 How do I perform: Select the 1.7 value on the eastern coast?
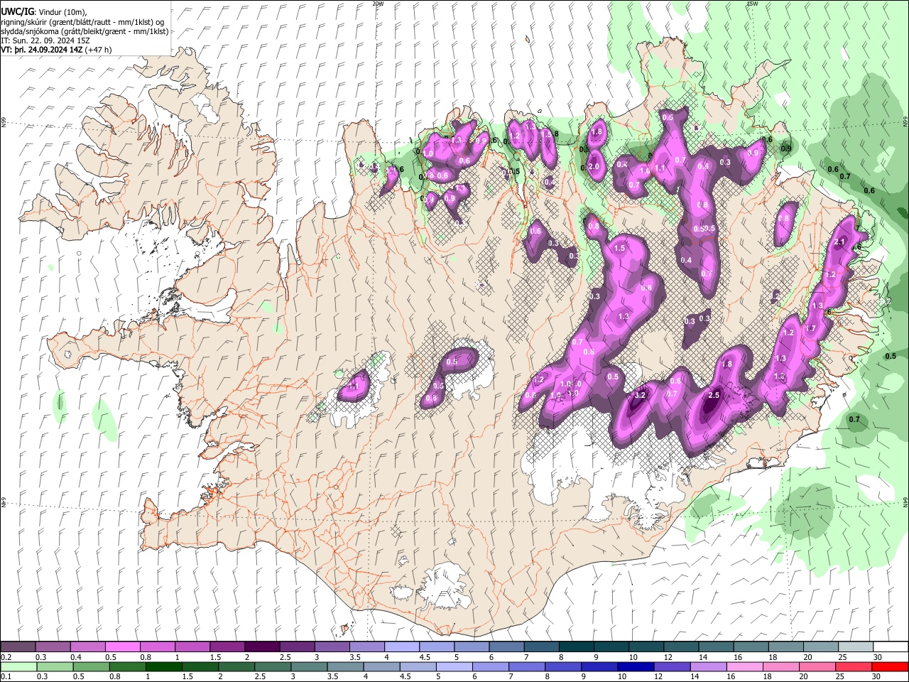(x=810, y=329)
